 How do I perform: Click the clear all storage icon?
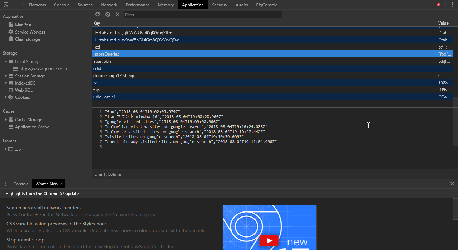click(x=108, y=14)
